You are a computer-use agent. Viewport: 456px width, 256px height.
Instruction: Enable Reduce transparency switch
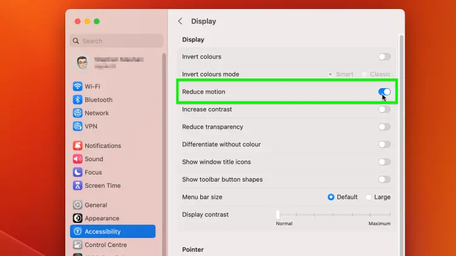click(x=384, y=127)
